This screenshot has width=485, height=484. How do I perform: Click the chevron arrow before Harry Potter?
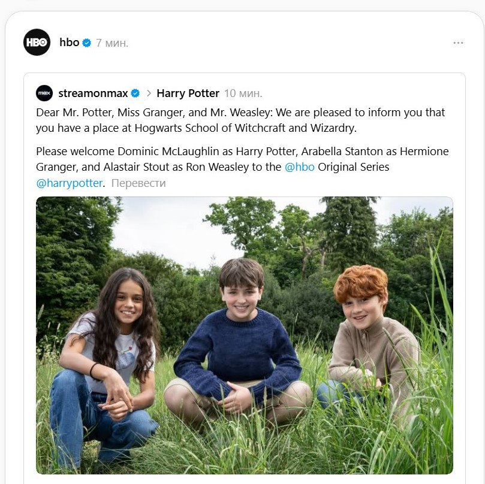point(148,93)
